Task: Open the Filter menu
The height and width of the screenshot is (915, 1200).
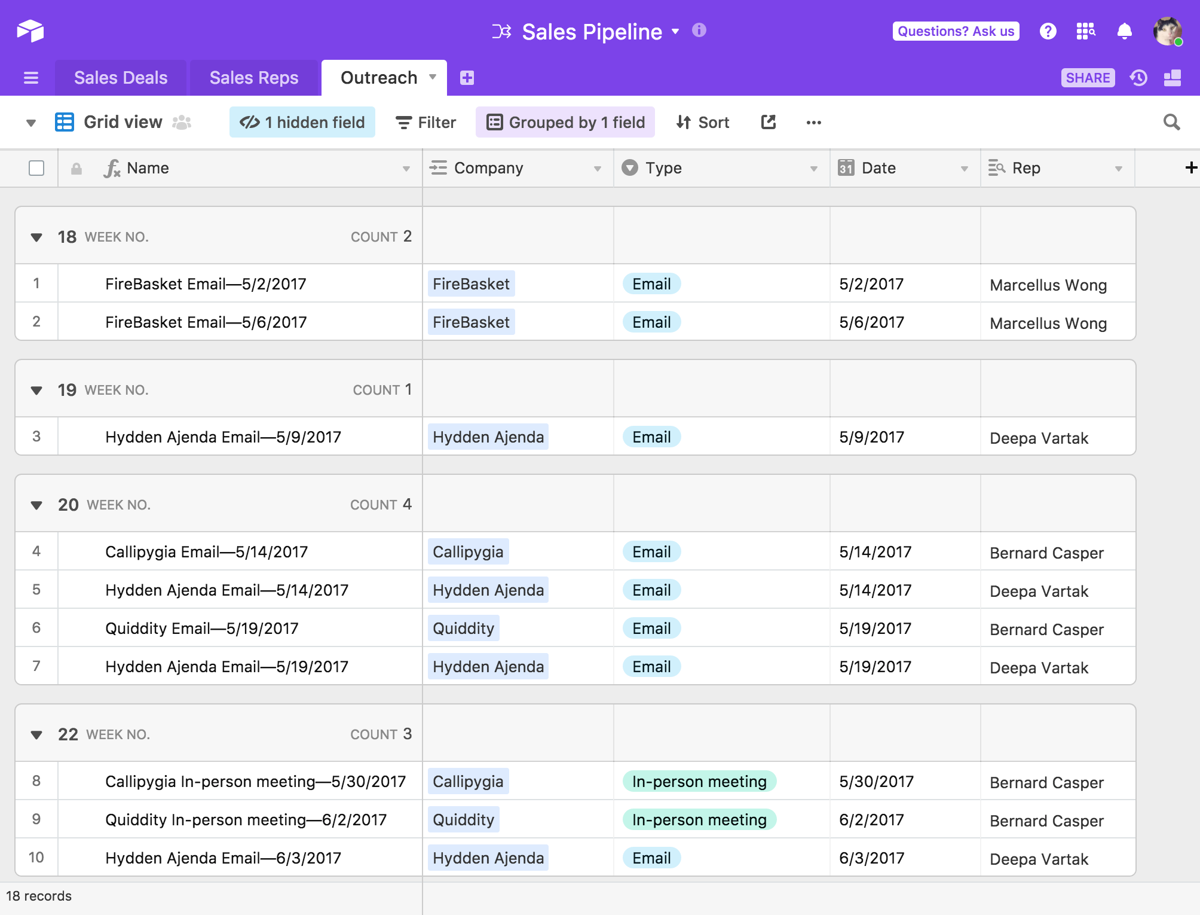Action: (x=425, y=122)
